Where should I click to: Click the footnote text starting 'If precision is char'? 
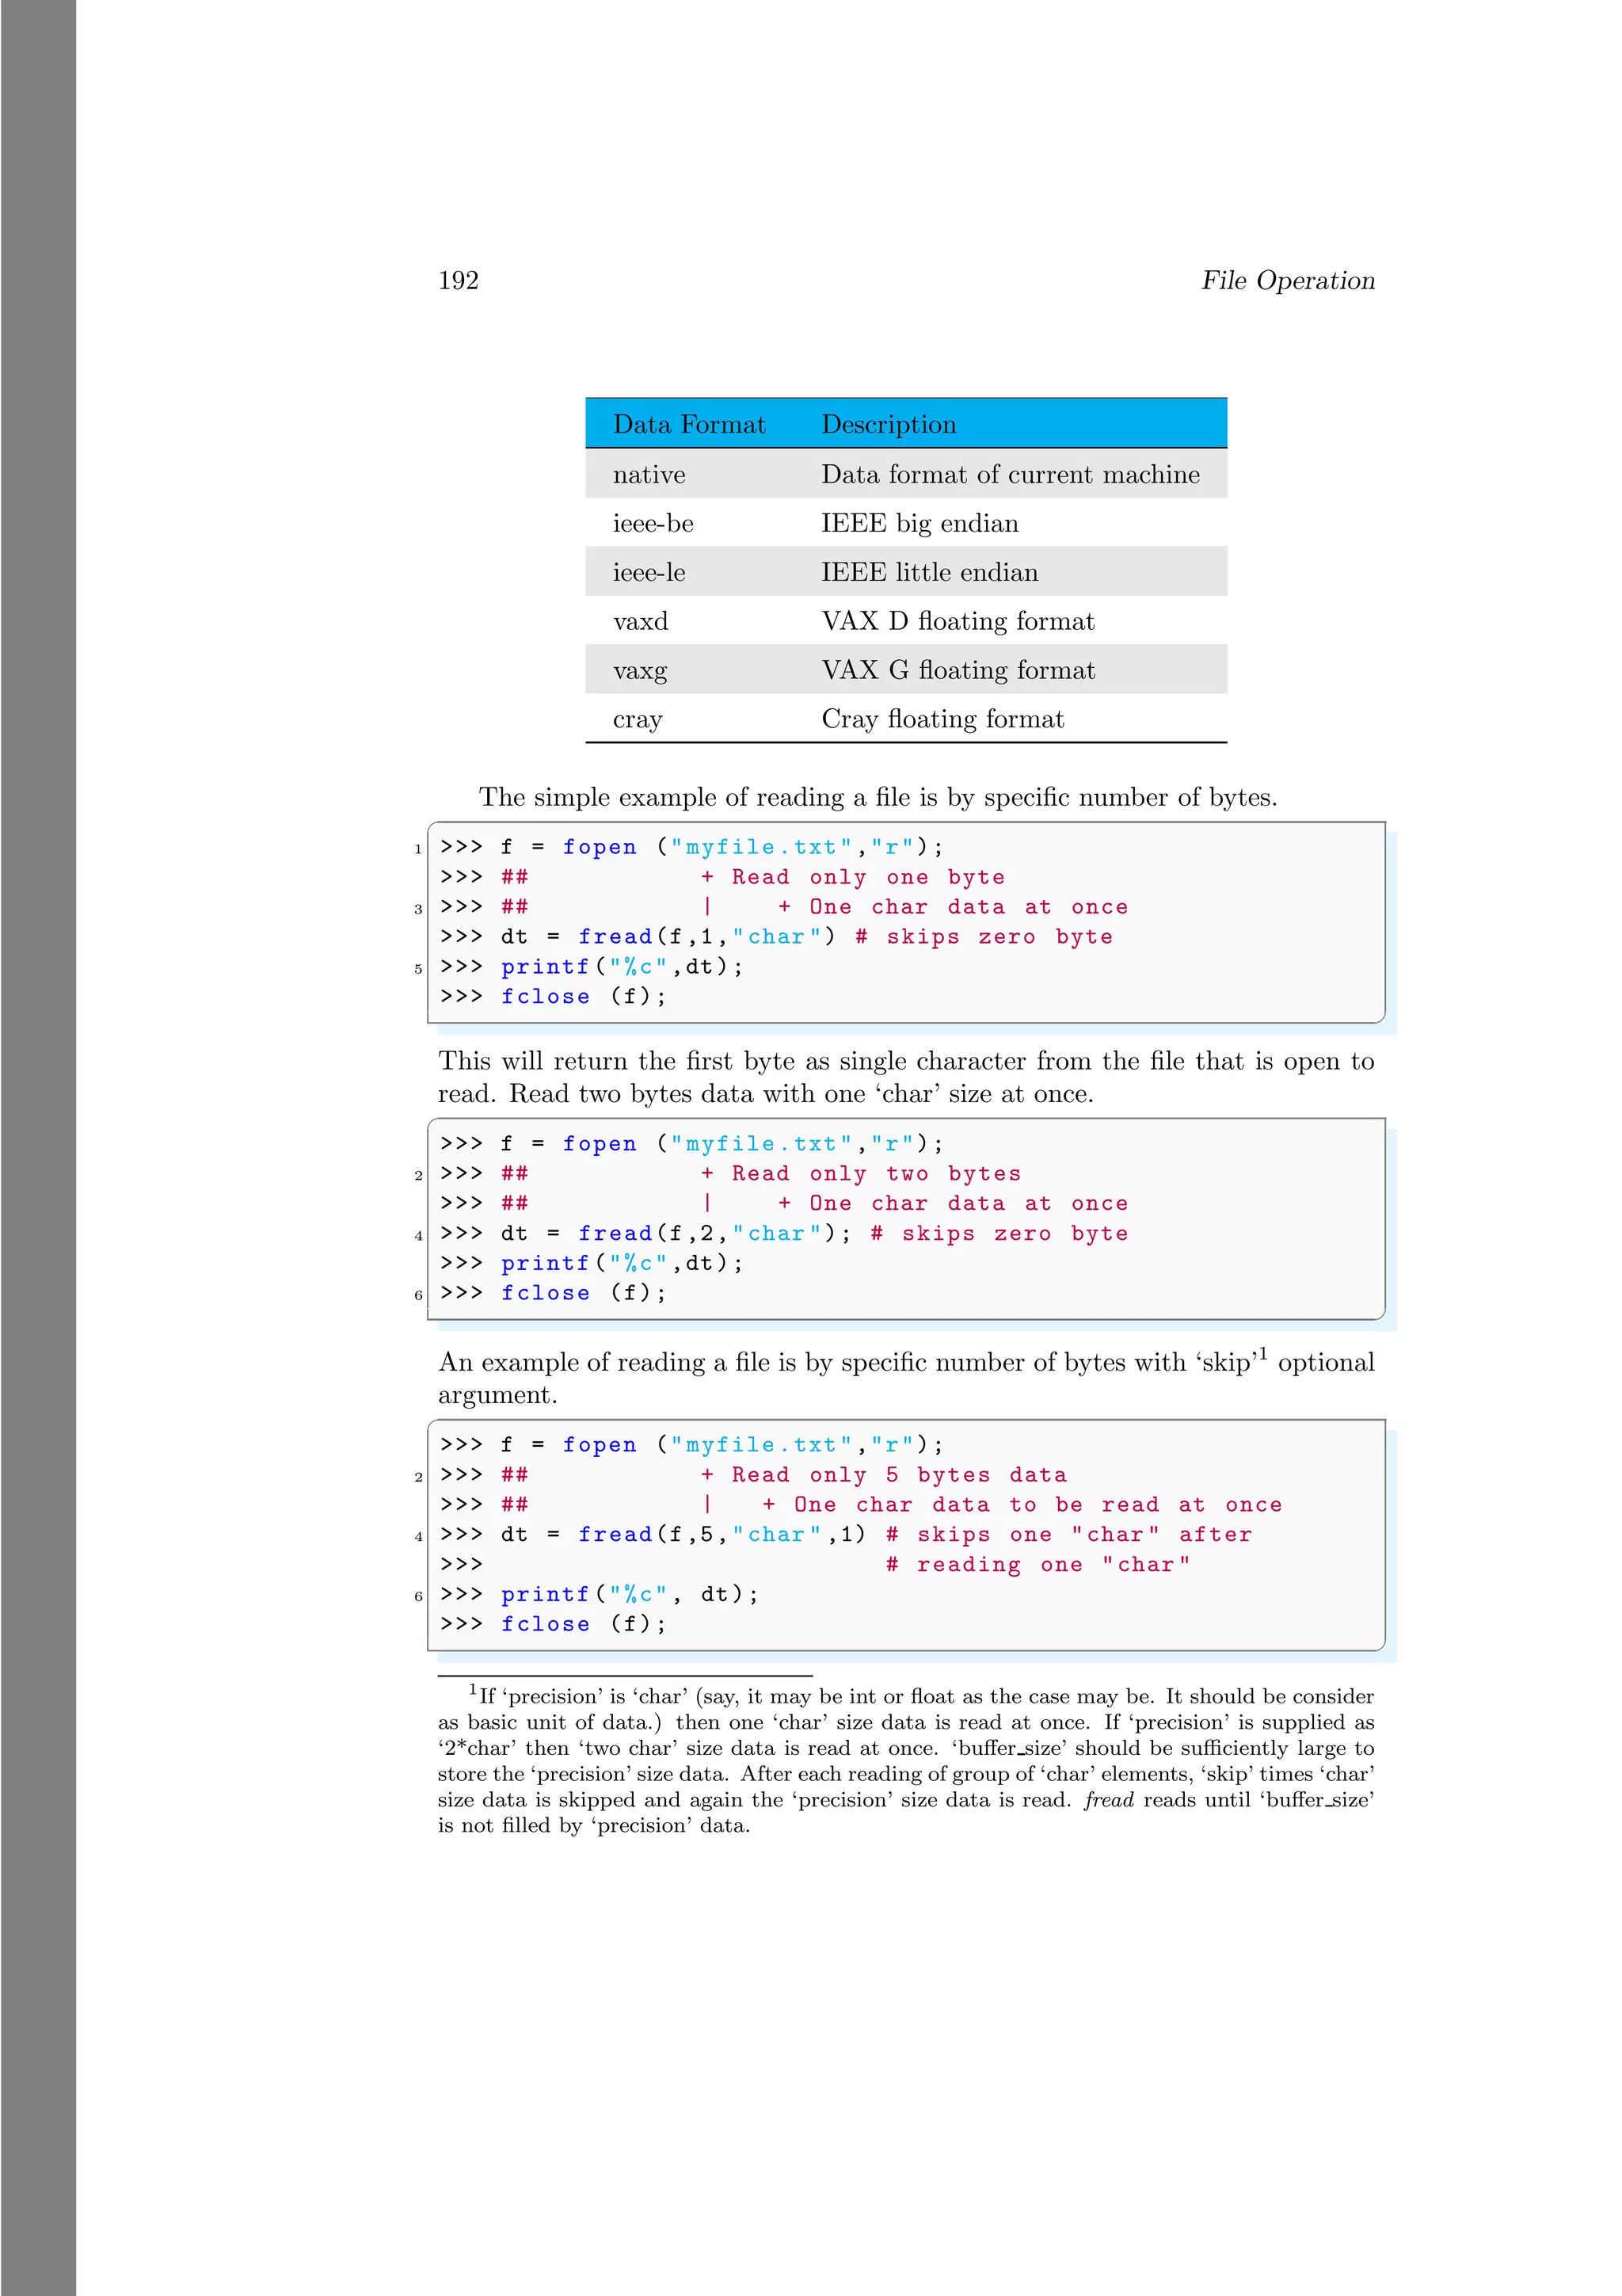(907, 1760)
